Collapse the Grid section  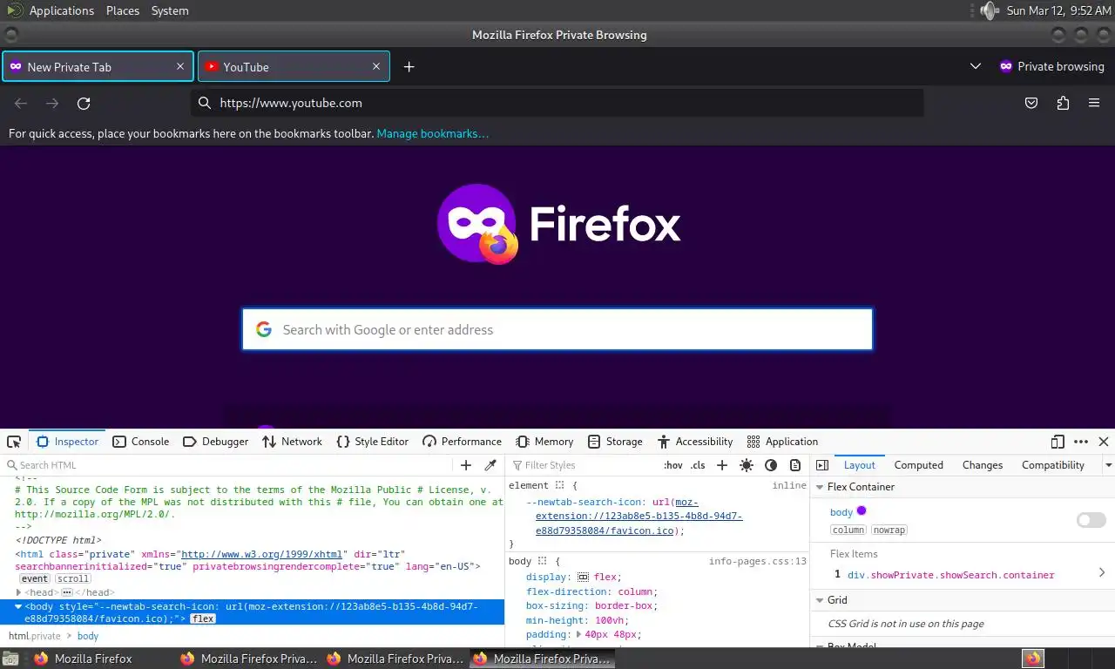pos(820,600)
